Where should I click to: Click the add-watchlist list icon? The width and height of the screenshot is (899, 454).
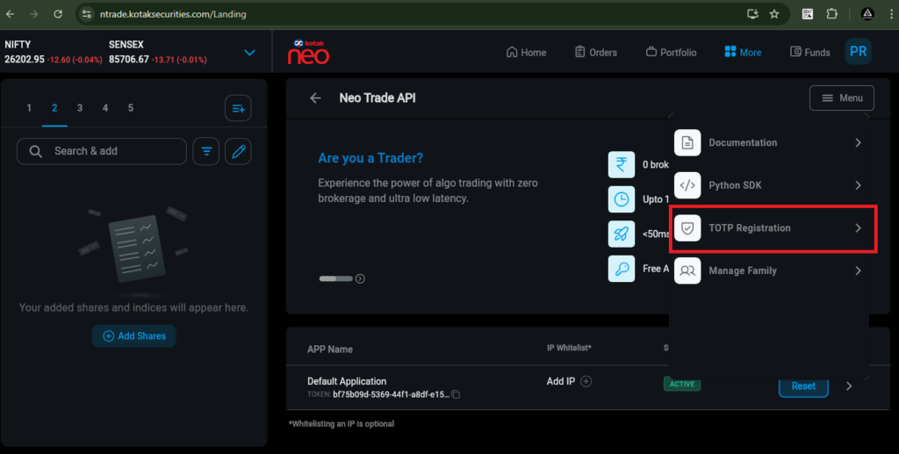pos(238,108)
